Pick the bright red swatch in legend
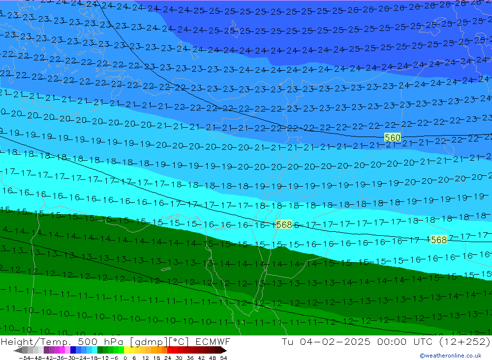The height and width of the screenshot is (360, 492). pyautogui.click(x=170, y=351)
